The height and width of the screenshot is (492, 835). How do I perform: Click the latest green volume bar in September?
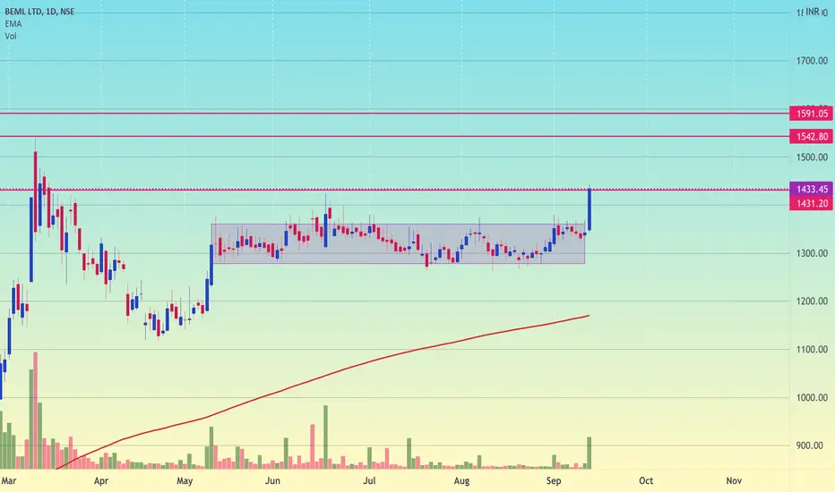coord(590,453)
